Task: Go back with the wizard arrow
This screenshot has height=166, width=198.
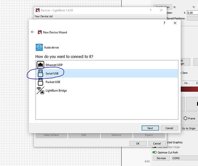Action: pyautogui.click(x=33, y=32)
